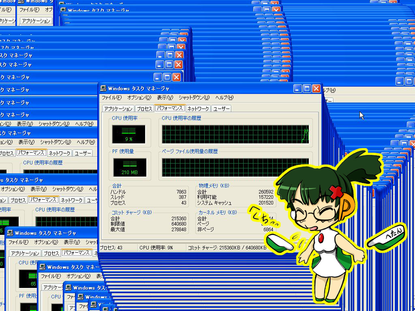415x311 pixels.
Task: Click the 9 % CPU usage gauge
Action: (x=129, y=134)
